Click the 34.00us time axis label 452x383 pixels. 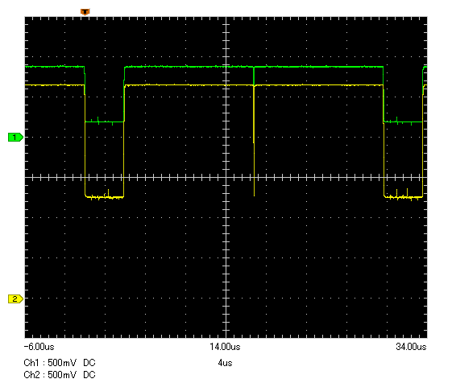(x=412, y=347)
